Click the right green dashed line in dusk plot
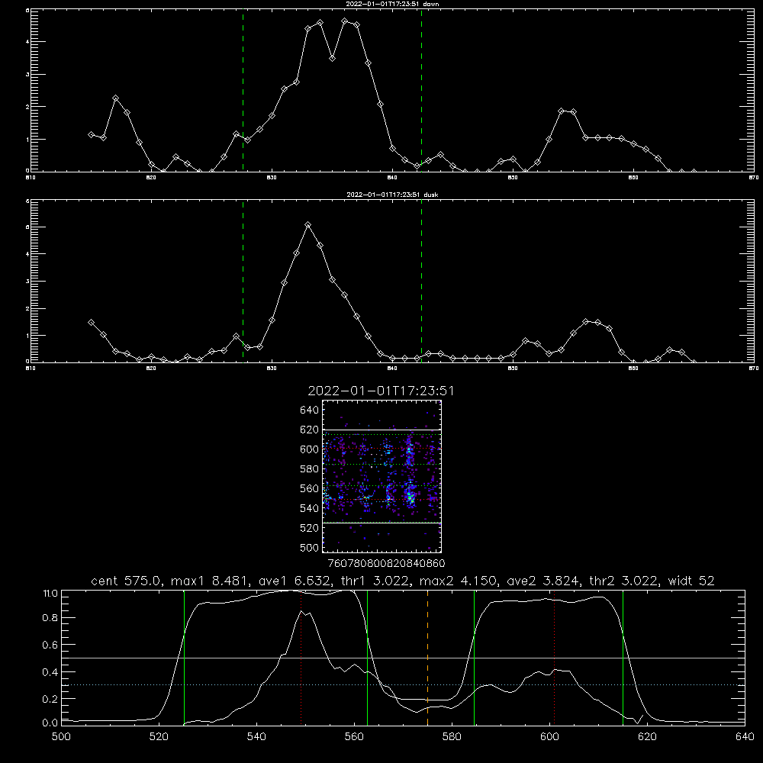This screenshot has height=763, width=763. pos(421,281)
